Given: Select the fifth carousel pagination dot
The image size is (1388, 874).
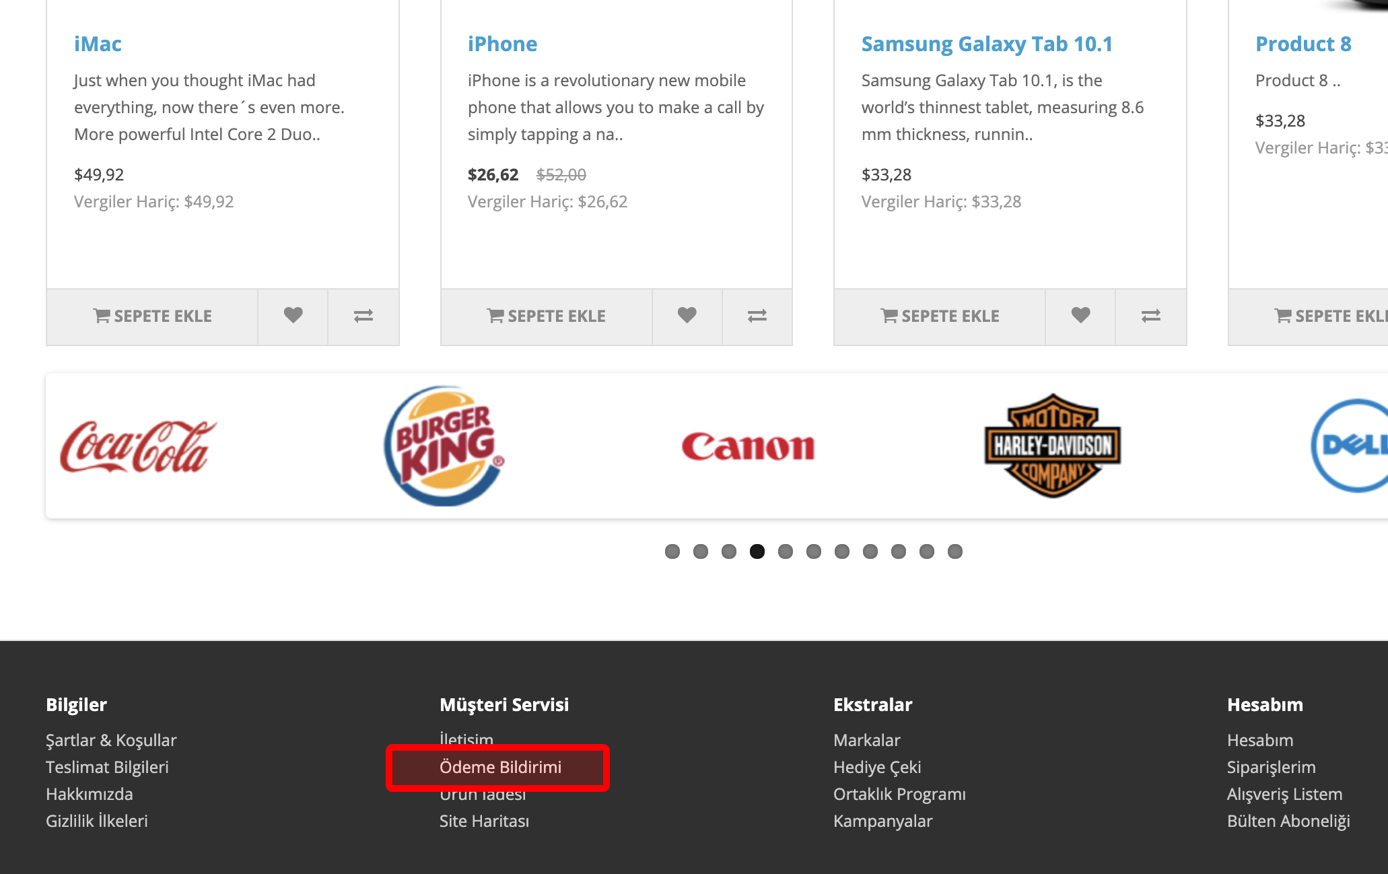Looking at the screenshot, I should click(x=786, y=551).
